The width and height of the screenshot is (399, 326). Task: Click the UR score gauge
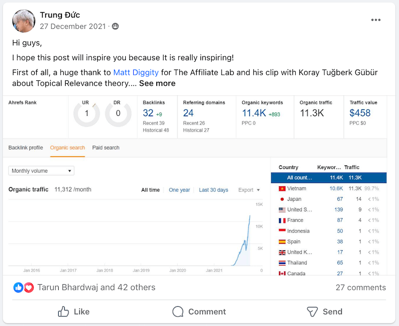86,113
